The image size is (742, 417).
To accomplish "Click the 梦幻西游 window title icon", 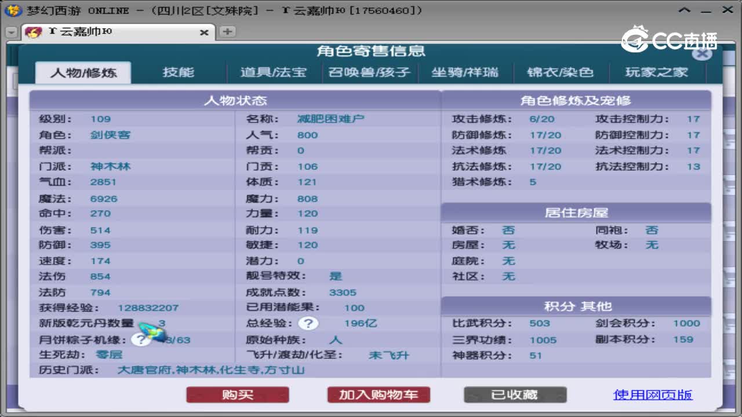I will [13, 10].
